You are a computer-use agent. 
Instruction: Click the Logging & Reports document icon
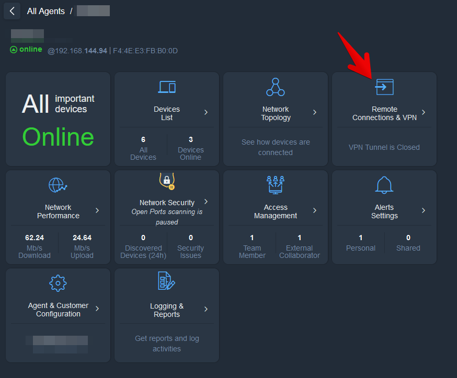coord(167,282)
